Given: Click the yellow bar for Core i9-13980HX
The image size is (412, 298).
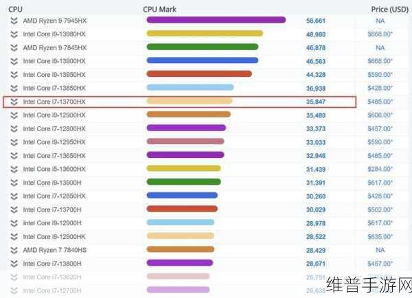Looking at the screenshot, I should point(205,34).
